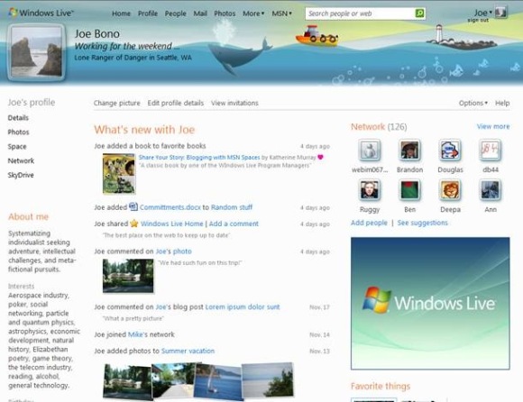
Task: Open Joe's account avatar in header
Action: [501, 13]
